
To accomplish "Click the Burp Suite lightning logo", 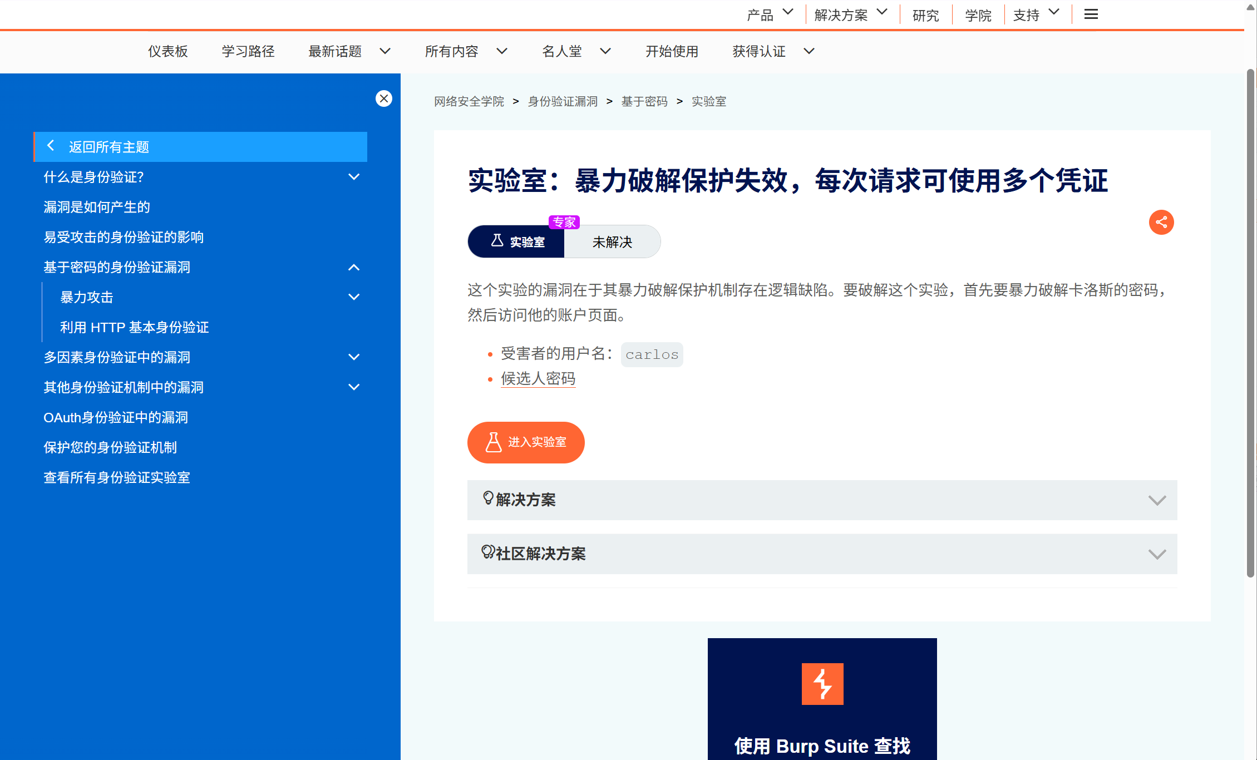I will [x=822, y=684].
